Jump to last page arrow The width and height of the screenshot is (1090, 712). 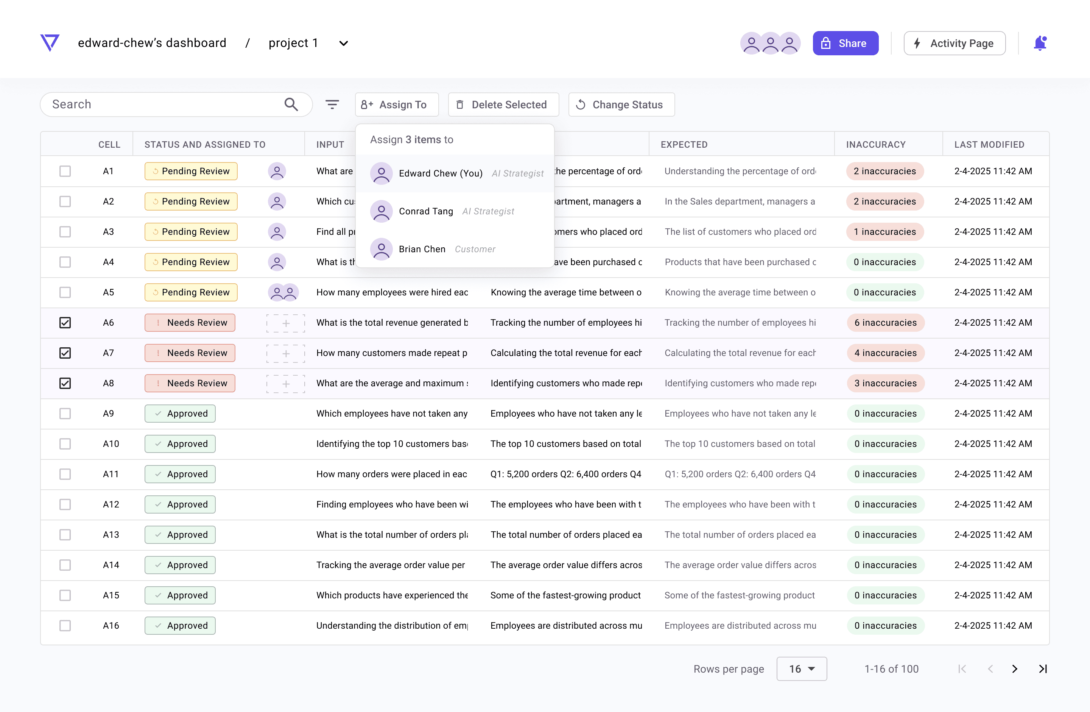tap(1043, 669)
